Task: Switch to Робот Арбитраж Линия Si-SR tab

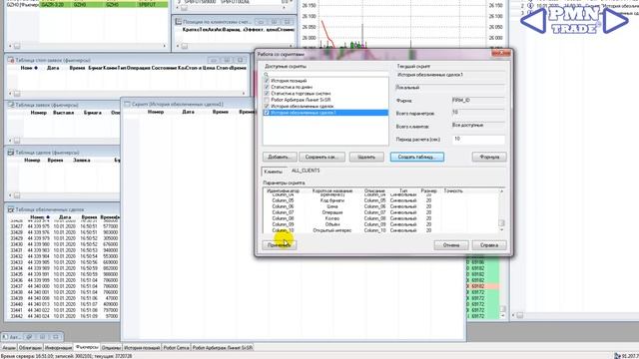Action: click(223, 348)
